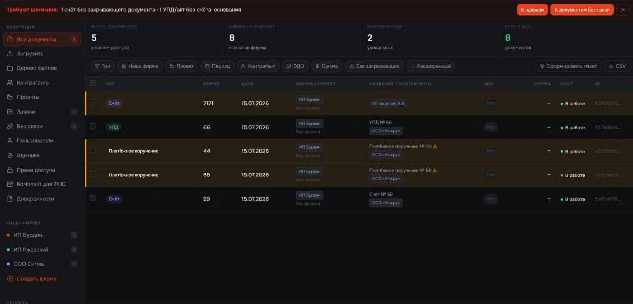Click the ИП Березин А.В. contractor tag
Image resolution: width=633 pixels, height=304 pixels.
pyautogui.click(x=388, y=103)
